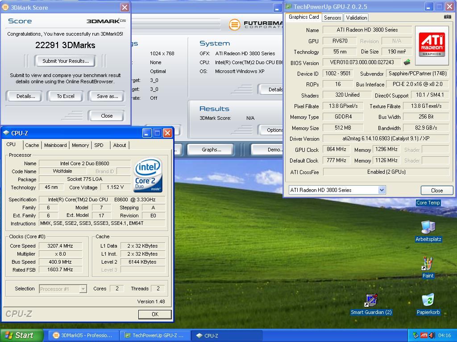Image resolution: width=457 pixels, height=342 pixels.
Task: Click the volume speaker tray icon
Action: pos(432,335)
